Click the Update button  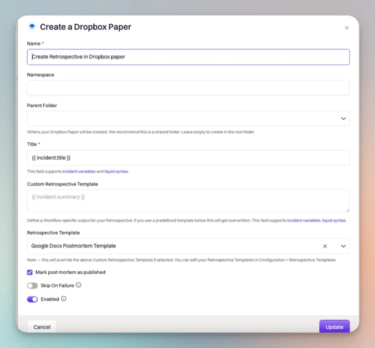point(334,327)
